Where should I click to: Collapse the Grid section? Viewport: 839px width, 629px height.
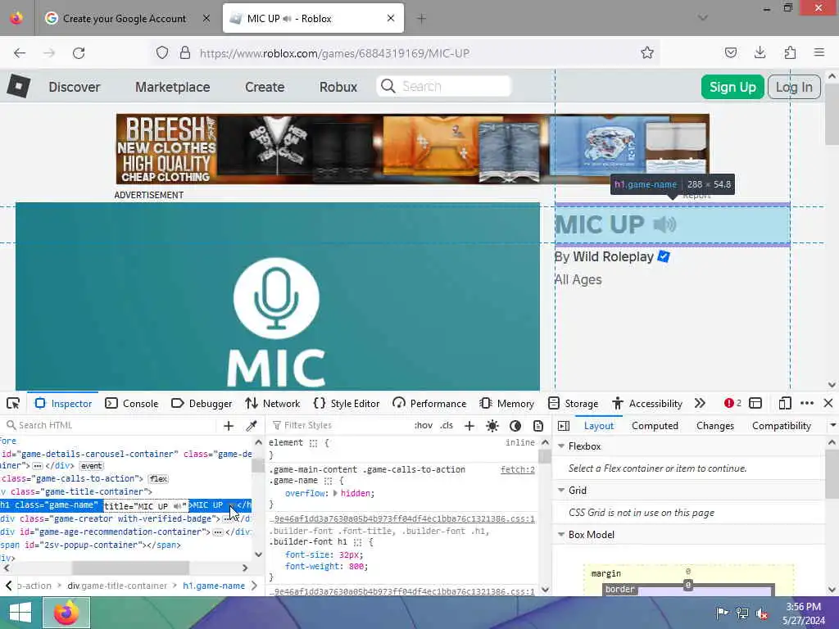561,491
